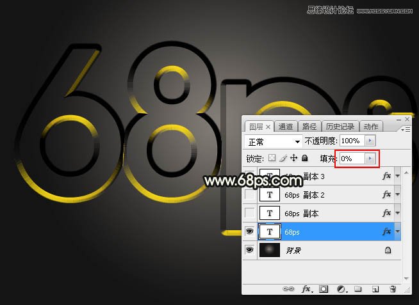Image resolution: width=419 pixels, height=305 pixels.
Task: Click the fx icon on 副本 3 layer
Action: [x=387, y=176]
